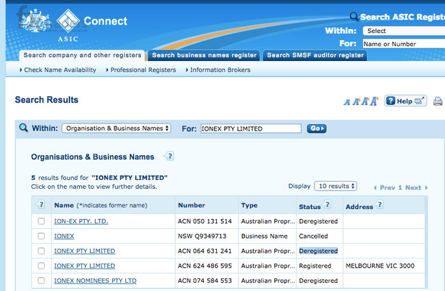Select the smallest font size A icon
Image resolution: width=445 pixels, height=291 pixels.
tap(347, 102)
